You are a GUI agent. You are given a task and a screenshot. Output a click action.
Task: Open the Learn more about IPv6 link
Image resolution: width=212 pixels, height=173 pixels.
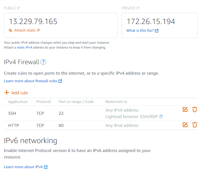click(23, 167)
